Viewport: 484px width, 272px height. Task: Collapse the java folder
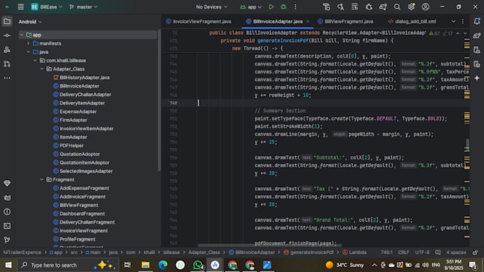pos(28,52)
